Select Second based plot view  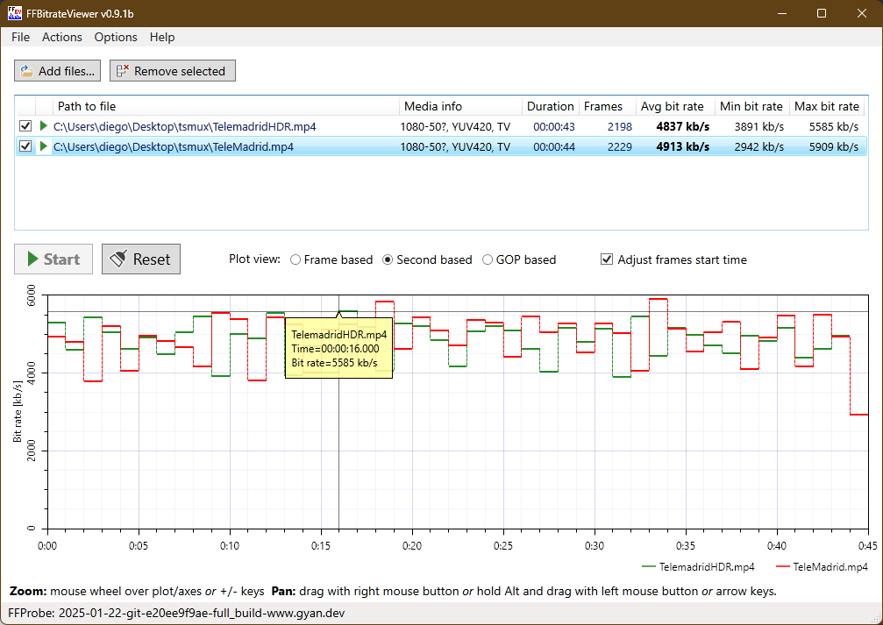(x=427, y=259)
